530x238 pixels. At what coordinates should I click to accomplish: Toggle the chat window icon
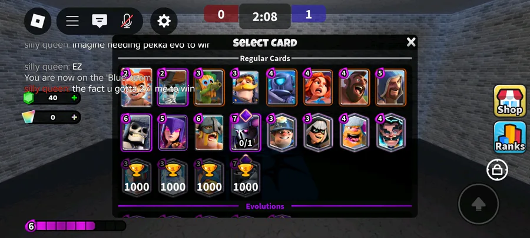click(100, 21)
